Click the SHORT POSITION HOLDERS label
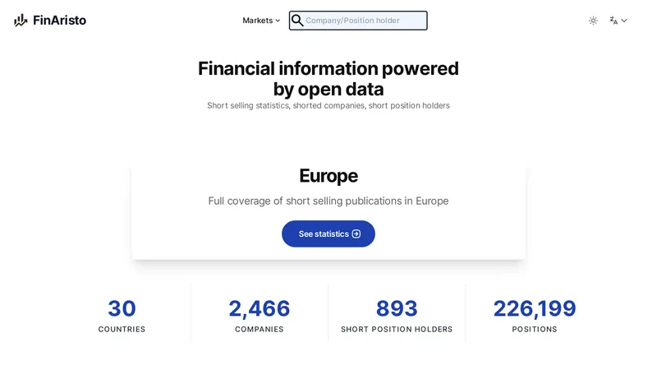 click(397, 330)
